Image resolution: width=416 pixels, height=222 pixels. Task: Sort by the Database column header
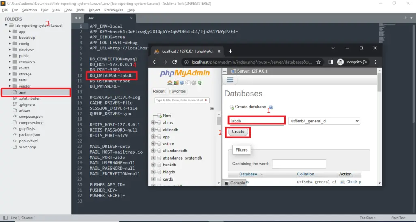tap(248, 174)
